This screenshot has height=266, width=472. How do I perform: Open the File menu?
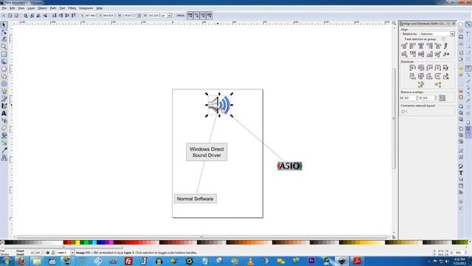[x=4, y=8]
